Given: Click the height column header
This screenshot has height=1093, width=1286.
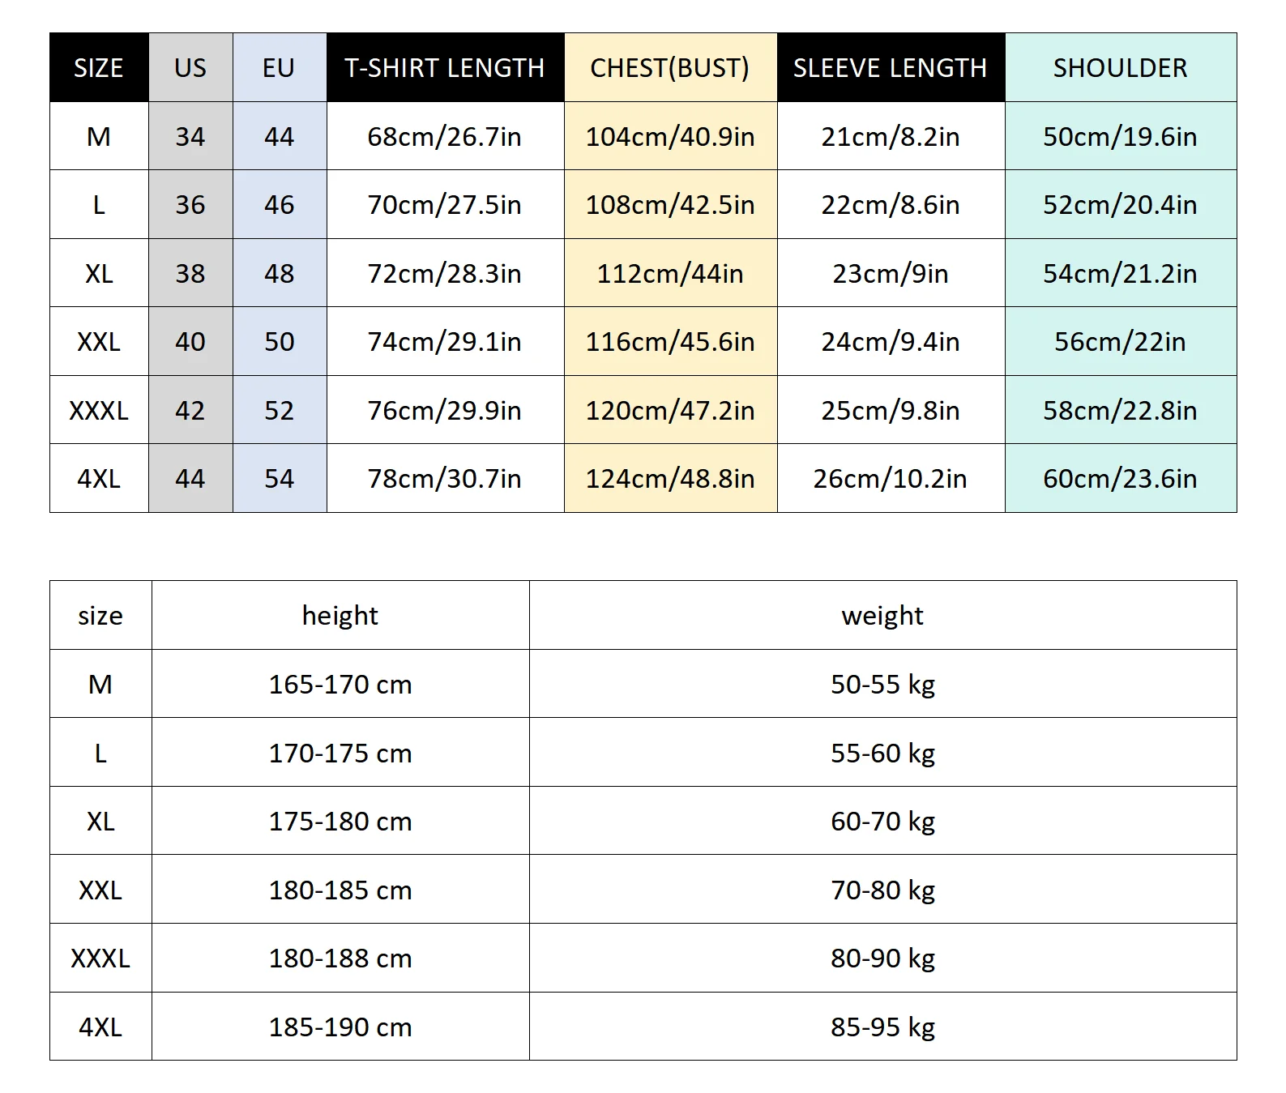Looking at the screenshot, I should click(340, 616).
